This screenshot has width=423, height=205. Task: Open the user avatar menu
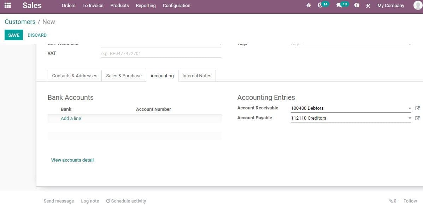coord(417,5)
